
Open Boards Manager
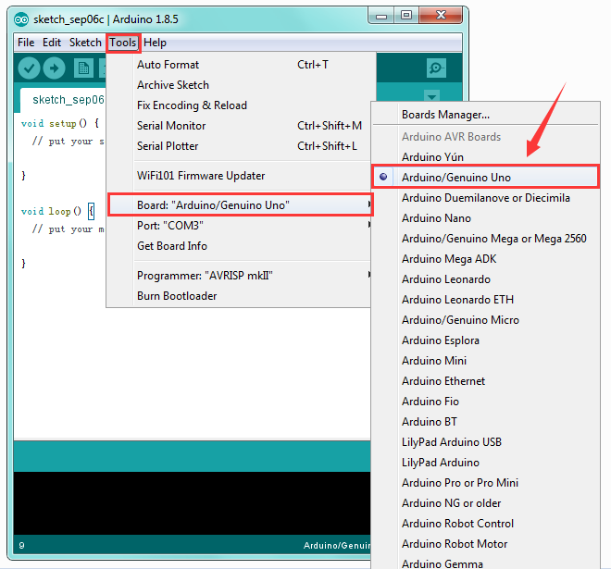pyautogui.click(x=445, y=115)
